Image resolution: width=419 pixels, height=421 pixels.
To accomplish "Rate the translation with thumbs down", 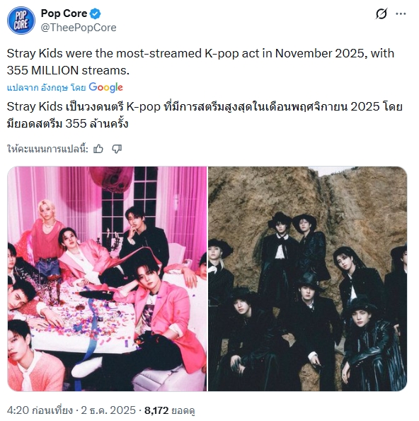I will [117, 148].
